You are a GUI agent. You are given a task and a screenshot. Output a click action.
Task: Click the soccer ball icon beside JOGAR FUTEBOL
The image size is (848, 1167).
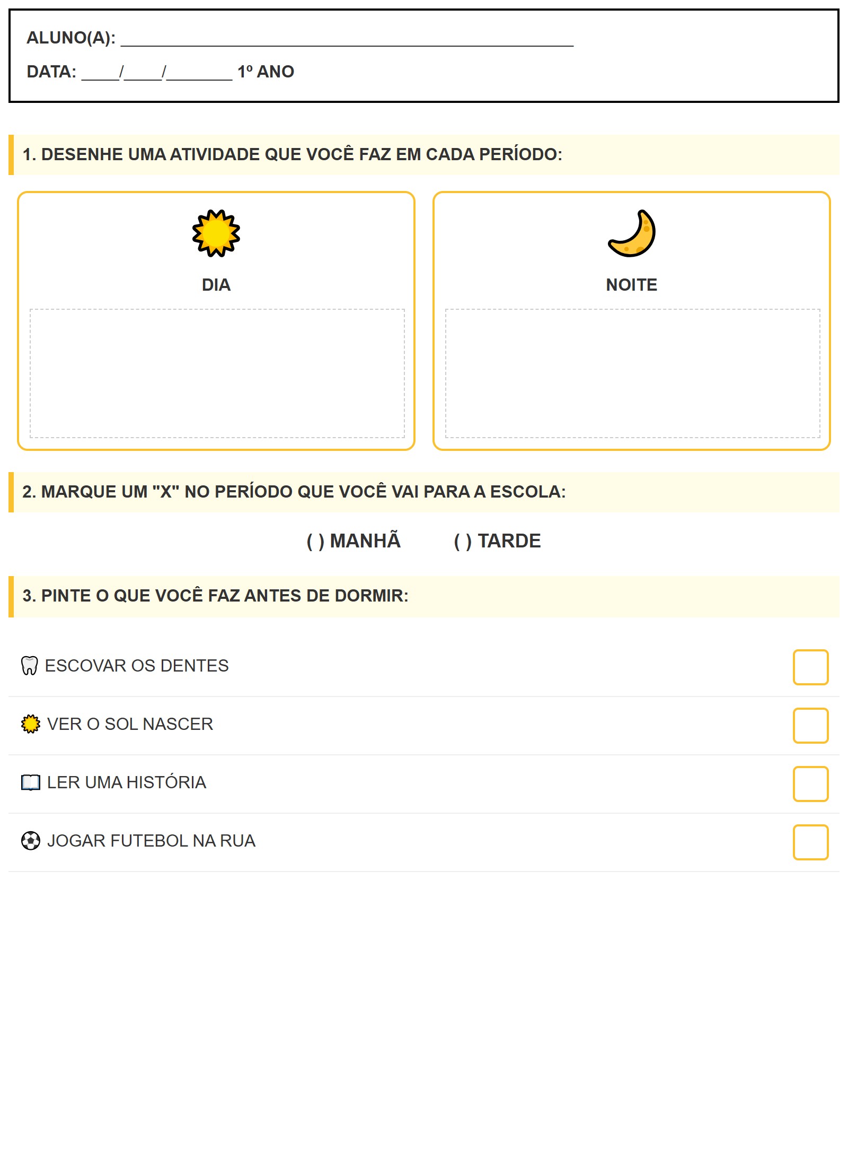pos(31,841)
